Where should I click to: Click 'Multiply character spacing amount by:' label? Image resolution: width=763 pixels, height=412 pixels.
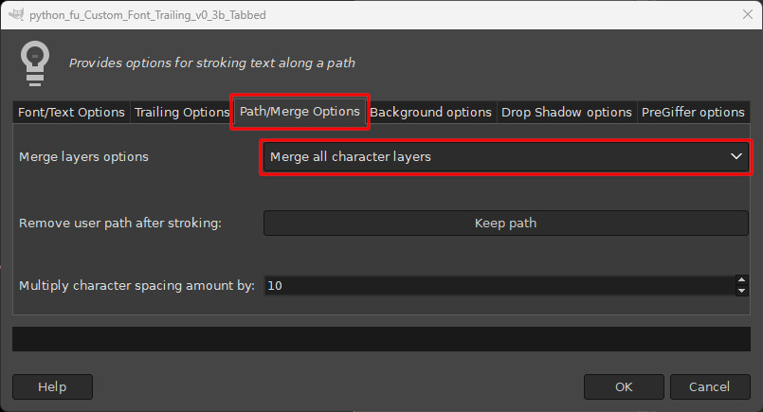[136, 285]
